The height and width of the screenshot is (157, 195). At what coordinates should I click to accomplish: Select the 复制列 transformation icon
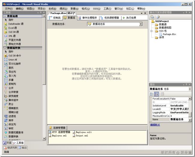(6, 84)
